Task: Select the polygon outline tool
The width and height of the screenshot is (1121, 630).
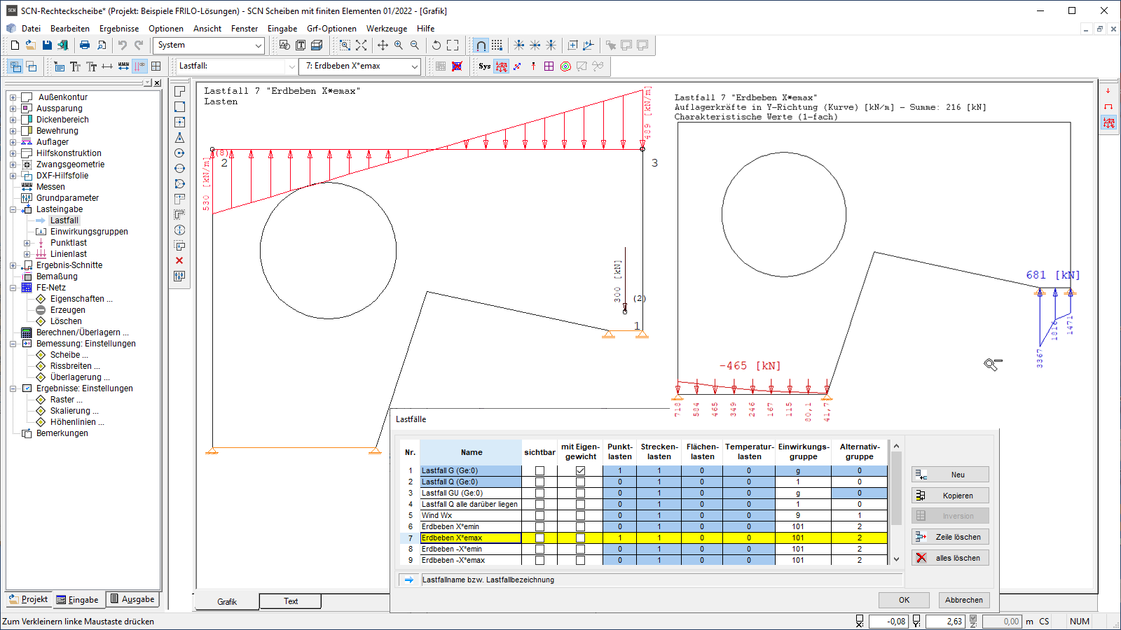Action: click(x=179, y=92)
